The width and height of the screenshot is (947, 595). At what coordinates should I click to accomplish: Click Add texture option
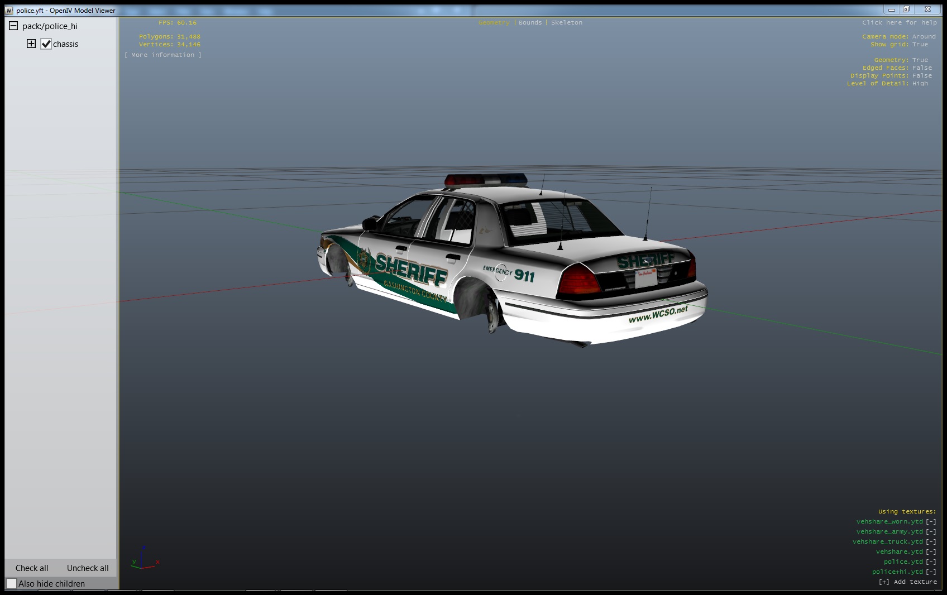tap(907, 582)
